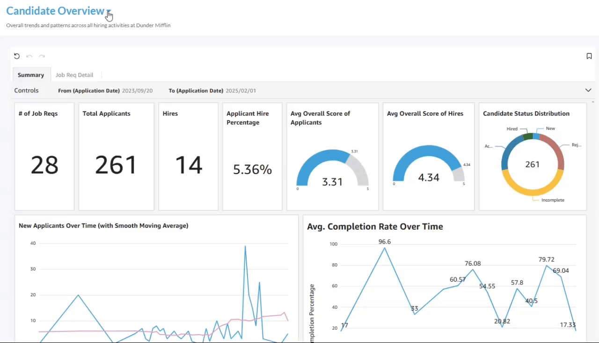Click the 17.33 data label
The image size is (599, 343).
[x=568, y=325]
